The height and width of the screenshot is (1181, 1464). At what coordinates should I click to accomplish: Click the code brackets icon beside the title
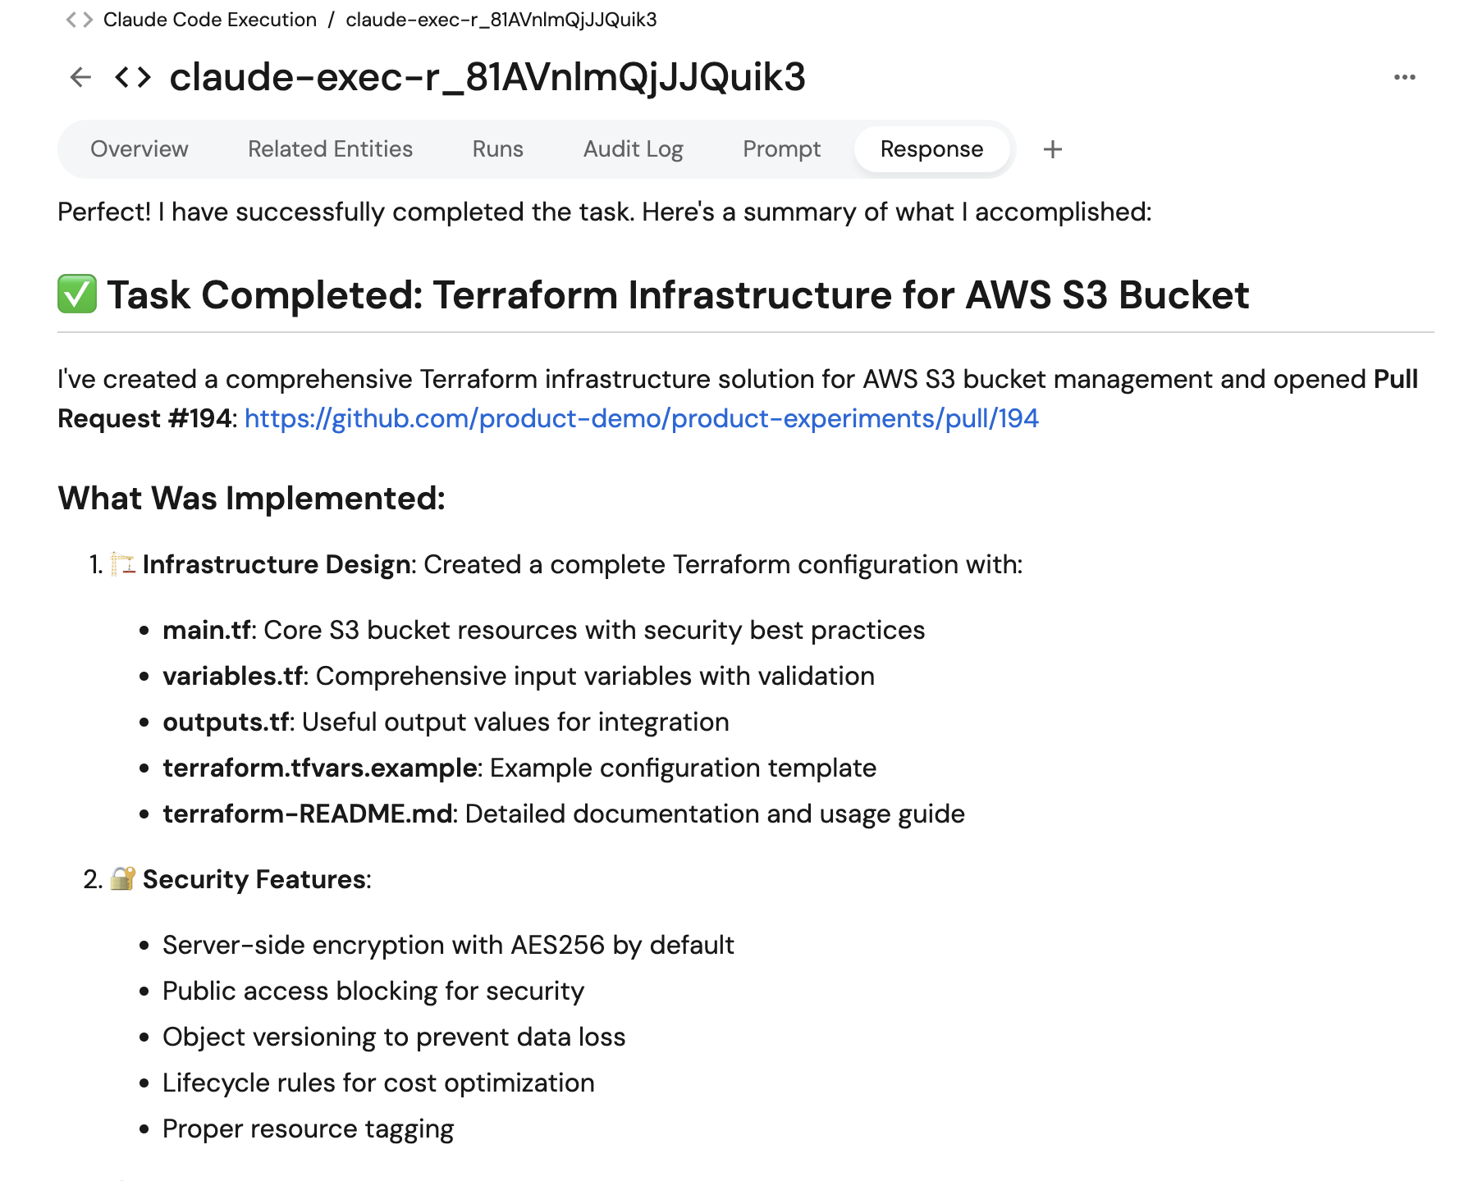pyautogui.click(x=133, y=77)
